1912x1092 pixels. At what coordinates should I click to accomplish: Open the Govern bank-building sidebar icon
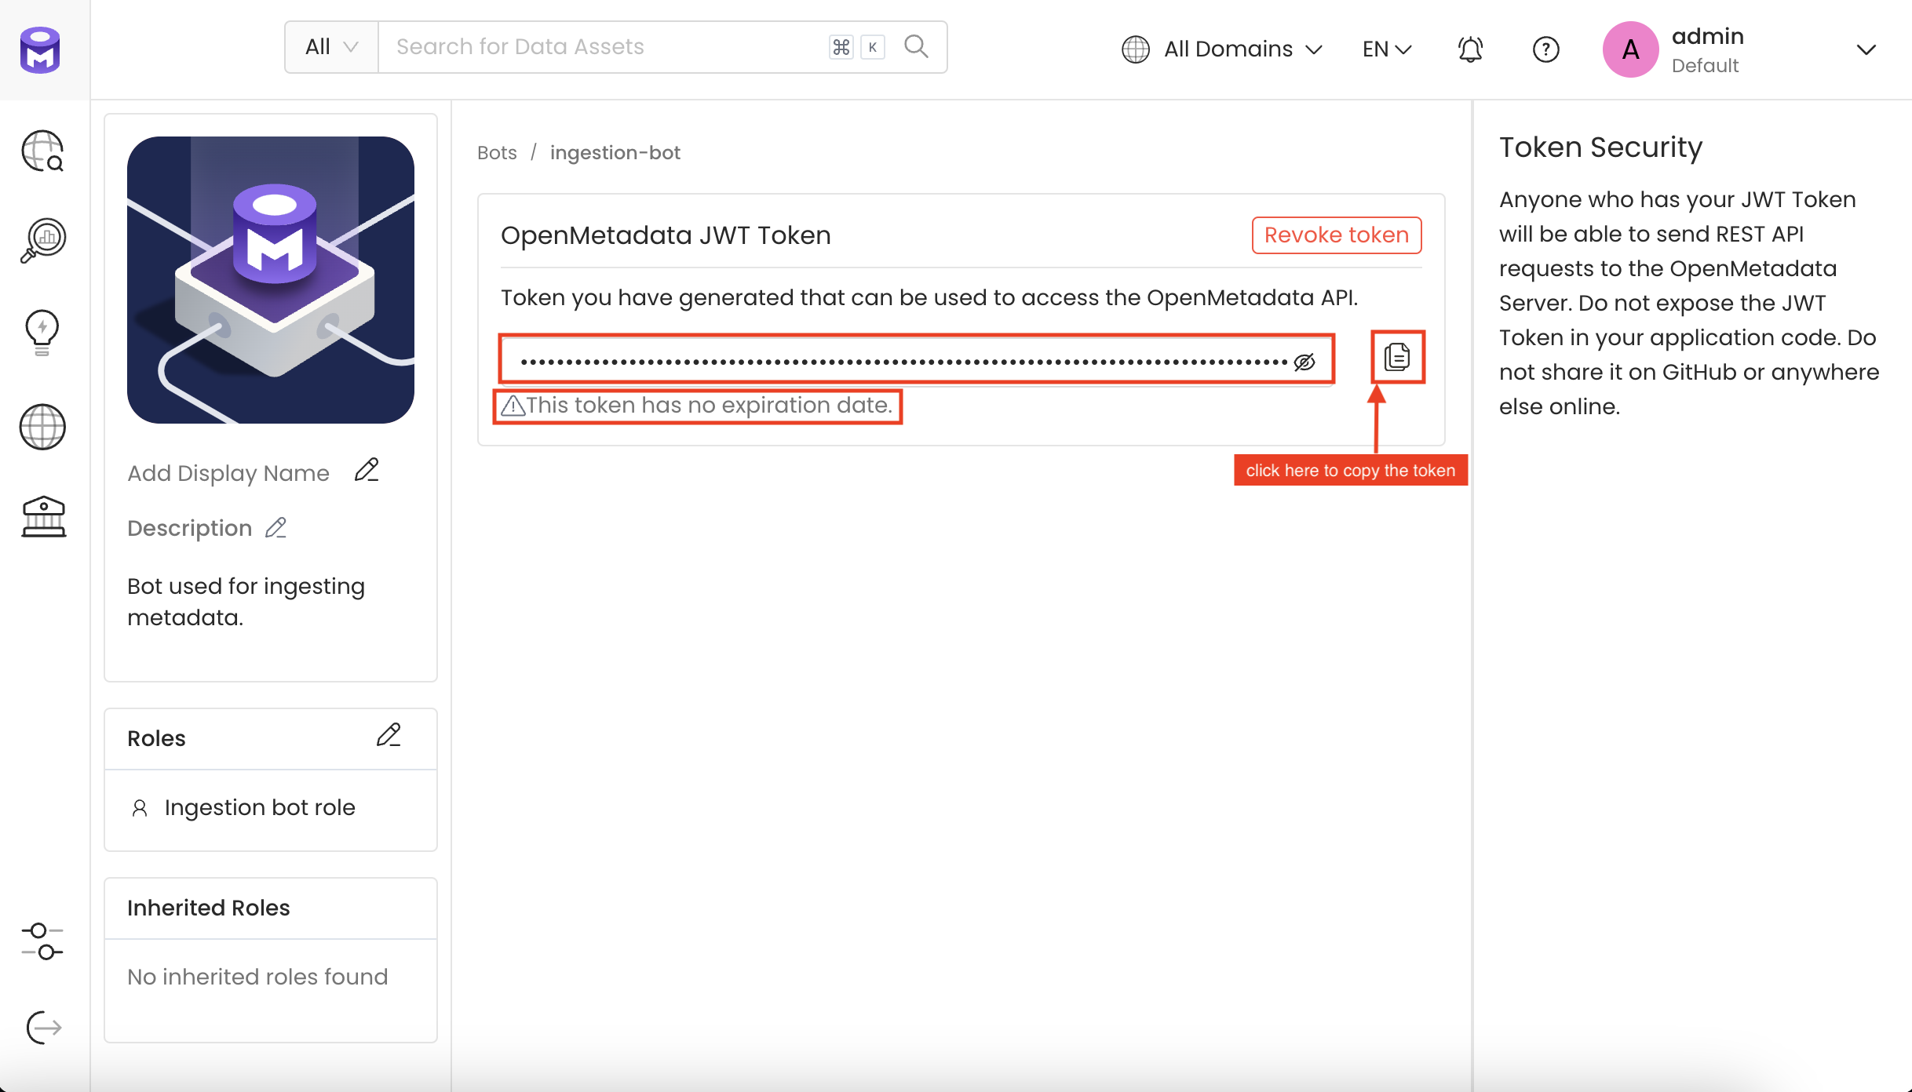pos(44,516)
